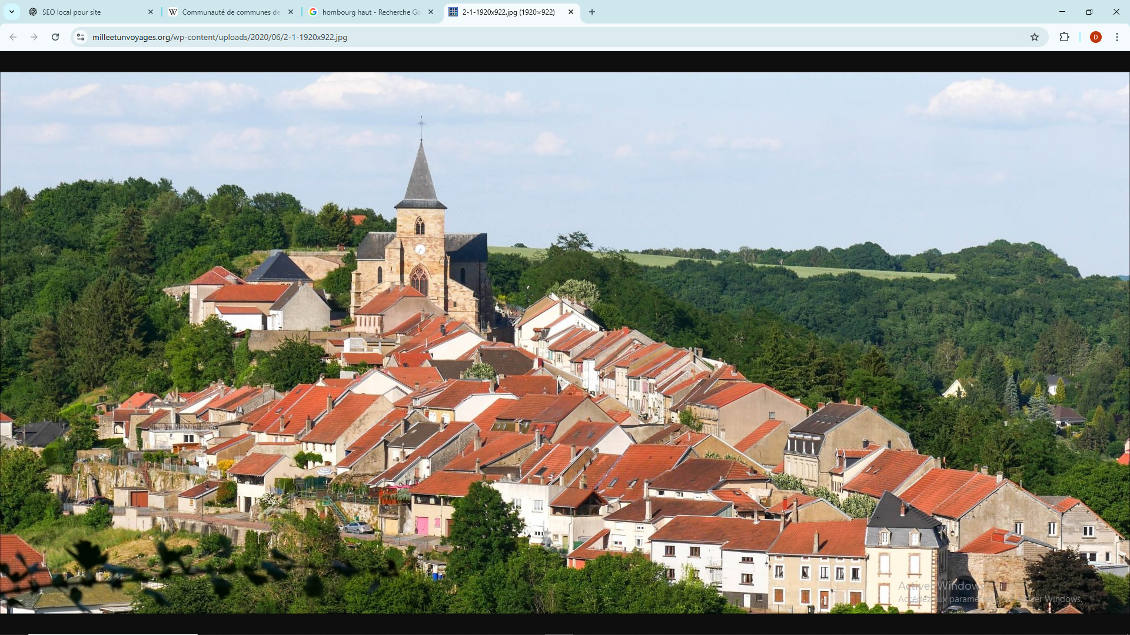Close the hombourg haut search tab
This screenshot has height=635, width=1130.
(430, 12)
